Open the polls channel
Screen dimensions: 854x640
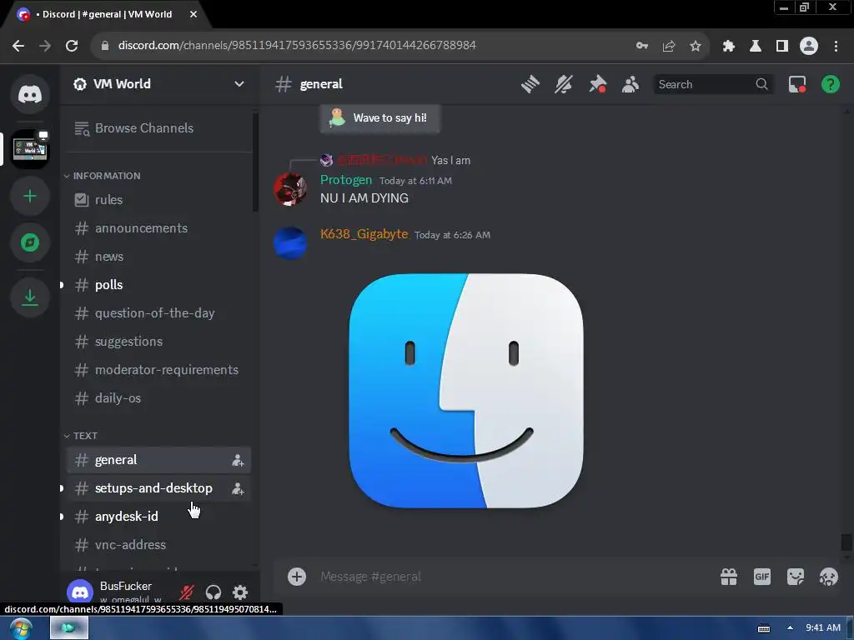(x=158, y=285)
